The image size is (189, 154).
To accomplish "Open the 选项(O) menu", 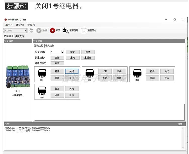I will [x=20, y=25].
